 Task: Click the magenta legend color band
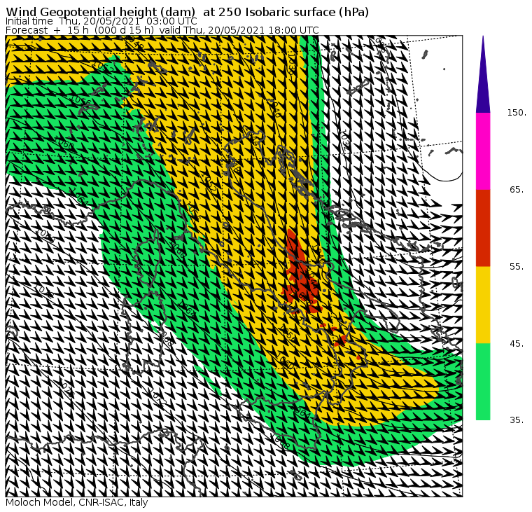pos(483,151)
